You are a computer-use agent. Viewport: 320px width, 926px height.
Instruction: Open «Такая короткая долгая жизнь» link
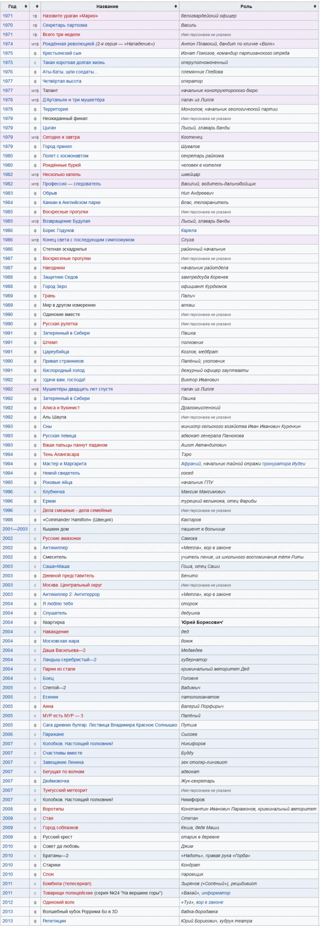coord(73,62)
